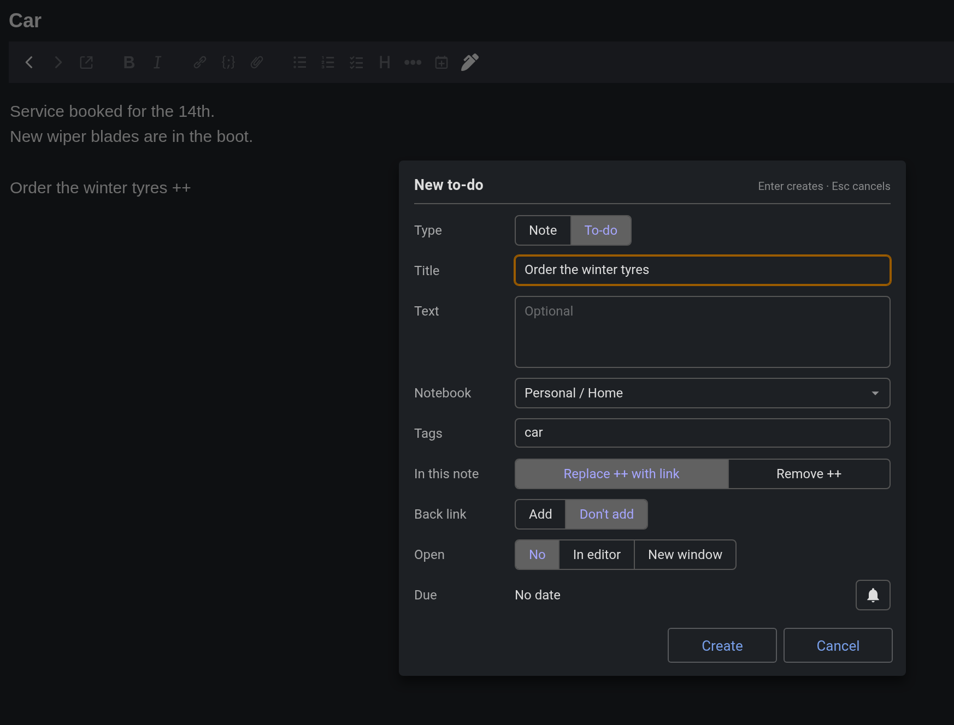Click into the optional Text area

(703, 332)
